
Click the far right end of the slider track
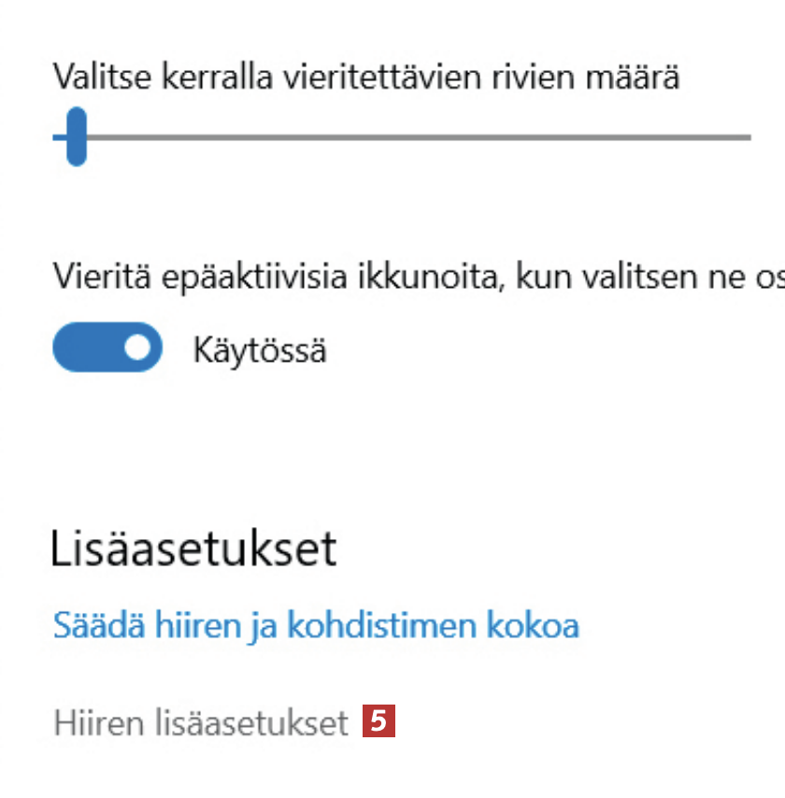coord(746,137)
